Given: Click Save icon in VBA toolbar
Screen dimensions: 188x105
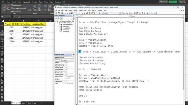Looking at the screenshot, I should (62, 13).
